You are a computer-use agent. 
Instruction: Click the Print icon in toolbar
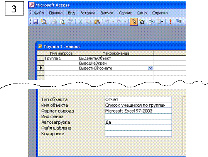point(54,22)
